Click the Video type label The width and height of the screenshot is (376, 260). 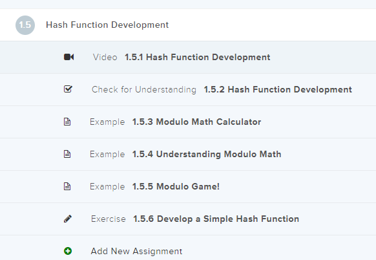tap(105, 57)
